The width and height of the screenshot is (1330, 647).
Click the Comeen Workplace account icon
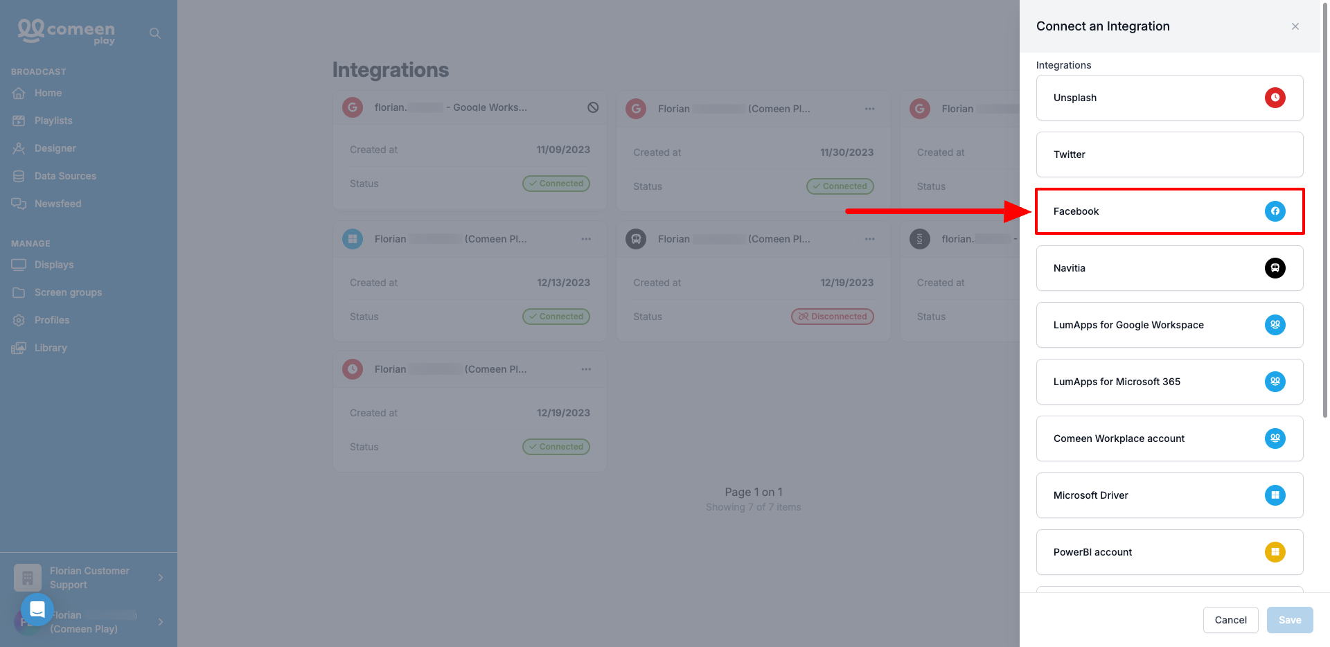pos(1275,438)
